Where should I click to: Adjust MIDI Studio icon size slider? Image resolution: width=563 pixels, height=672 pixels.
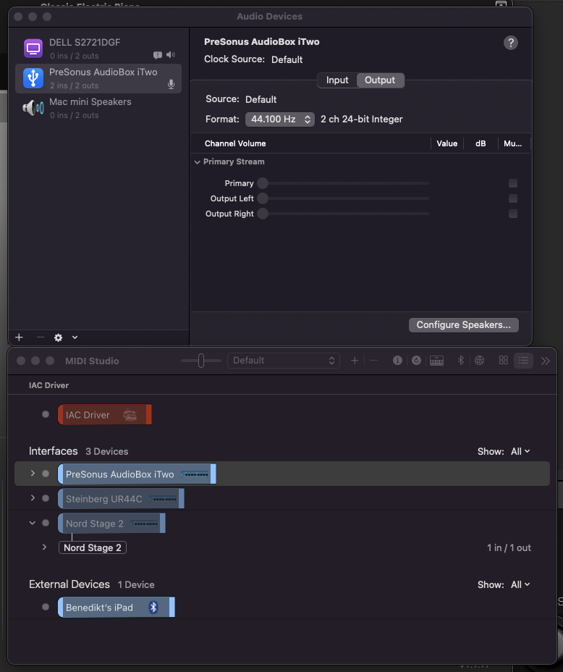[x=200, y=361]
